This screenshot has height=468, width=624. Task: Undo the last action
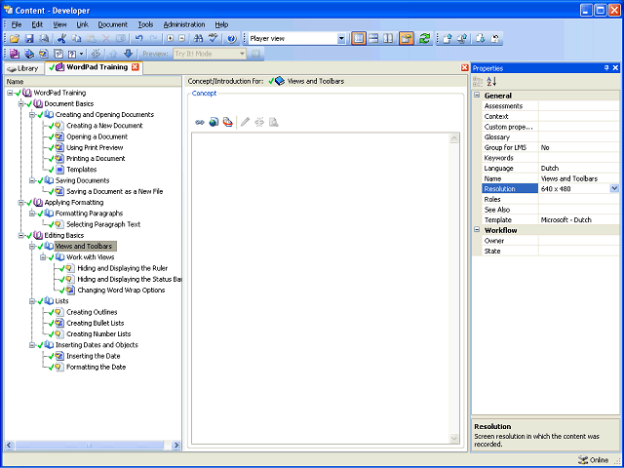[138, 39]
